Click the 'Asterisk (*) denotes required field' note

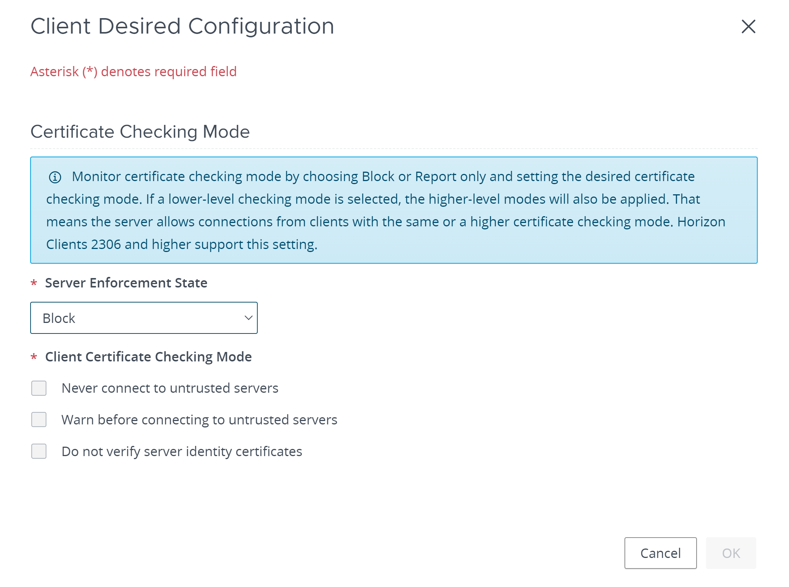[134, 72]
